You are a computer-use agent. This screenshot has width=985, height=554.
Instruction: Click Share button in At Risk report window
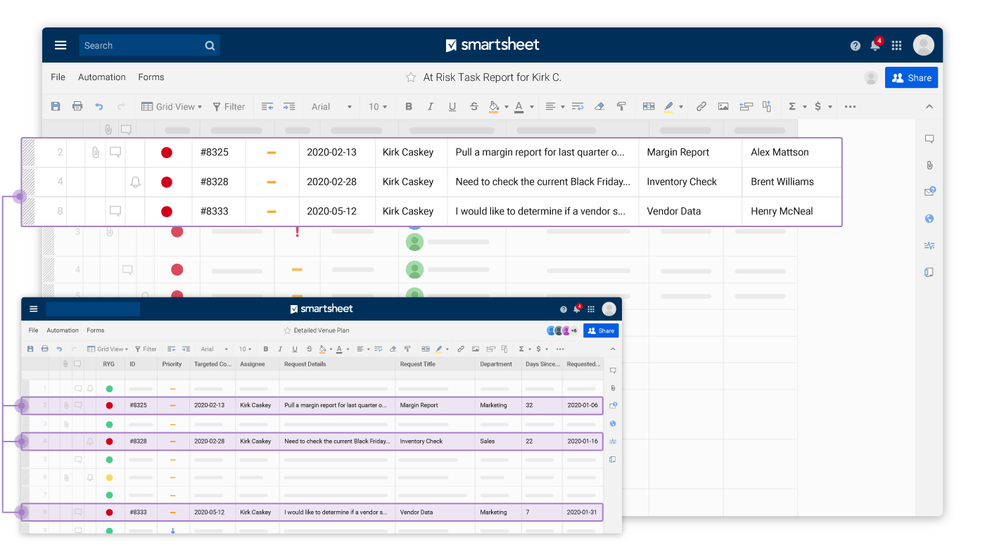point(911,78)
